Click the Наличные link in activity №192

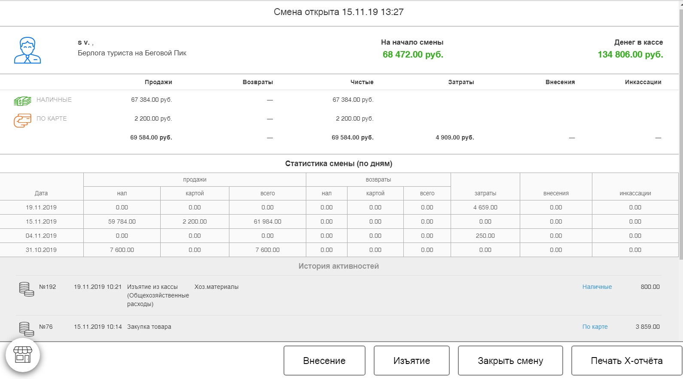coord(597,287)
